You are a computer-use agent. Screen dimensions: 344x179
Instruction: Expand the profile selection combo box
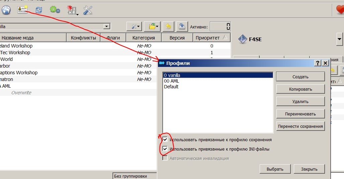tap(107, 26)
